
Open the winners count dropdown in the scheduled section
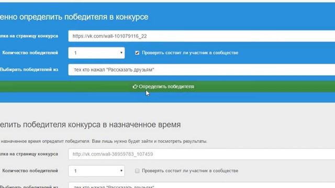coord(96,171)
